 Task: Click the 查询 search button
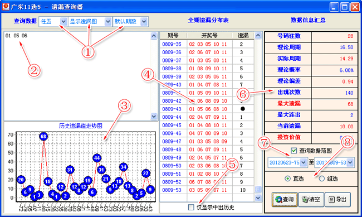[x=285, y=199]
